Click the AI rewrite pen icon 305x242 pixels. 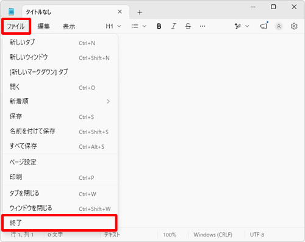(238, 26)
